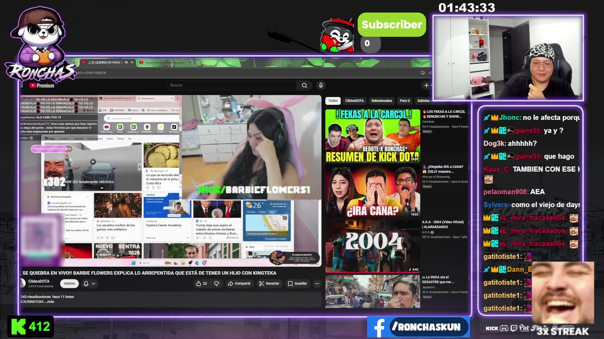
Task: Click the Create plus button on YouTube
Action: point(427,85)
